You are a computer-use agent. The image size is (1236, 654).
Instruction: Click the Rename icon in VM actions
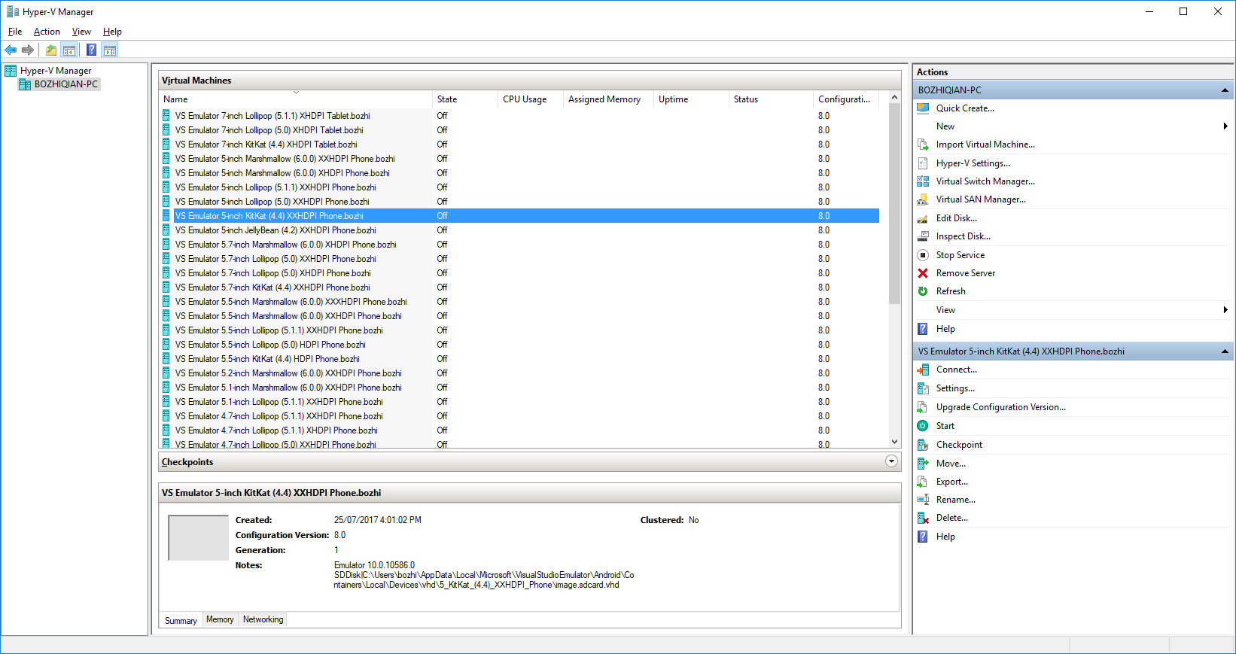(x=923, y=500)
